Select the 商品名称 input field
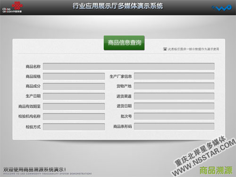236x177 pixels. (x=129, y=67)
